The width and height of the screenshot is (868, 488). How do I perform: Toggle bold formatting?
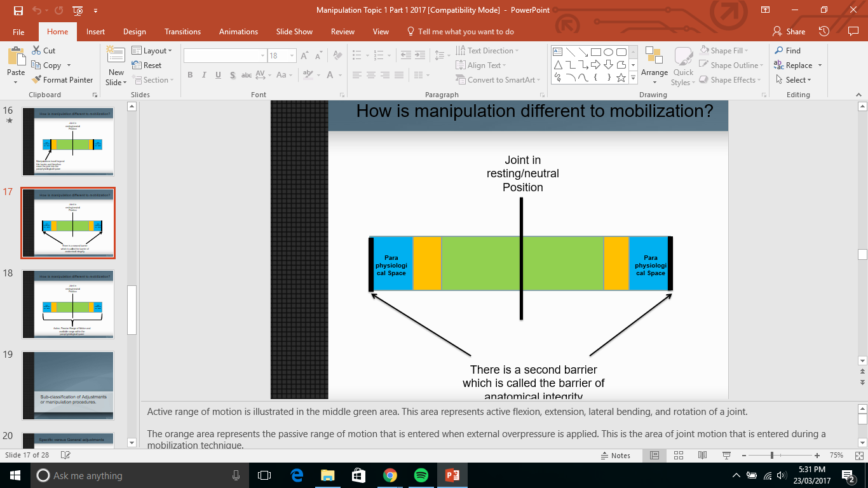pyautogui.click(x=189, y=75)
